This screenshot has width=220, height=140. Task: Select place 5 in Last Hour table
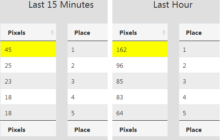[199, 113]
